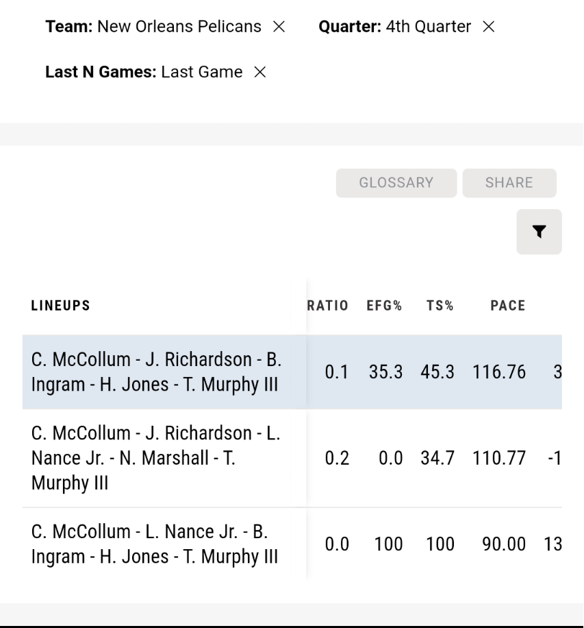The width and height of the screenshot is (584, 628).
Task: Remove the Last Game filter
Action: [x=260, y=72]
